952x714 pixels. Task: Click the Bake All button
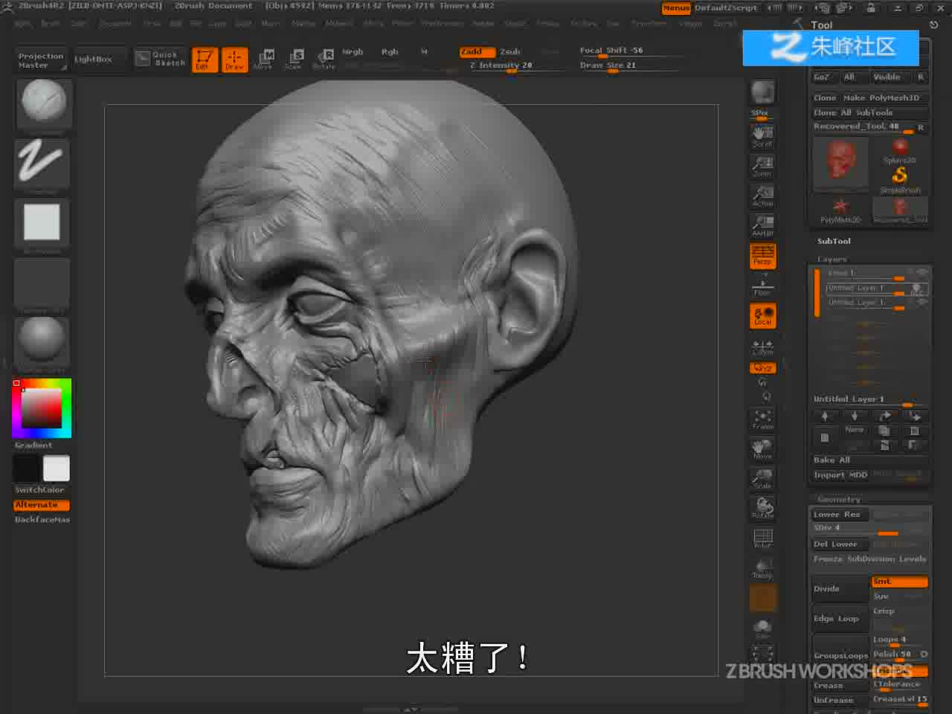(x=832, y=460)
